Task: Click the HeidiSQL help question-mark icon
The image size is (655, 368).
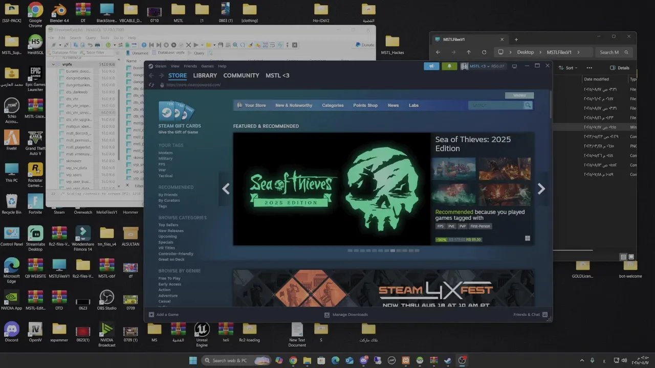Action: pyautogui.click(x=144, y=45)
